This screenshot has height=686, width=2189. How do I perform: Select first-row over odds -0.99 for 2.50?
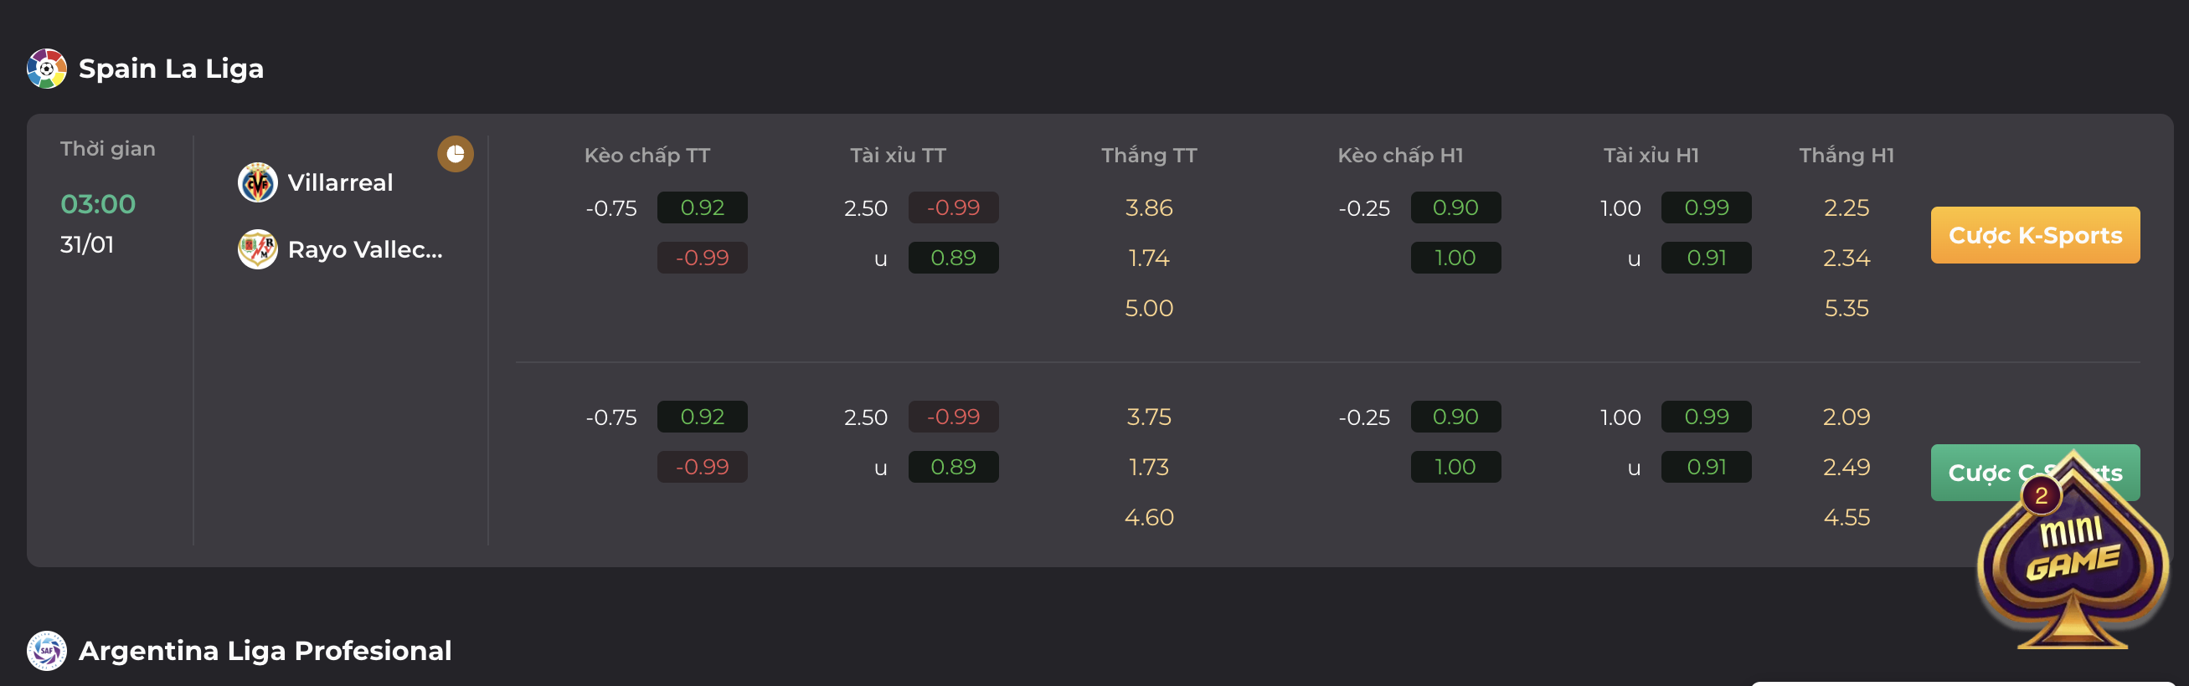pyautogui.click(x=954, y=208)
